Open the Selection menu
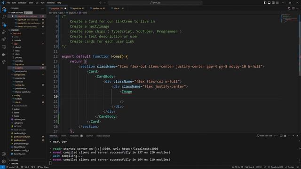301x169 pixels. point(22,3)
